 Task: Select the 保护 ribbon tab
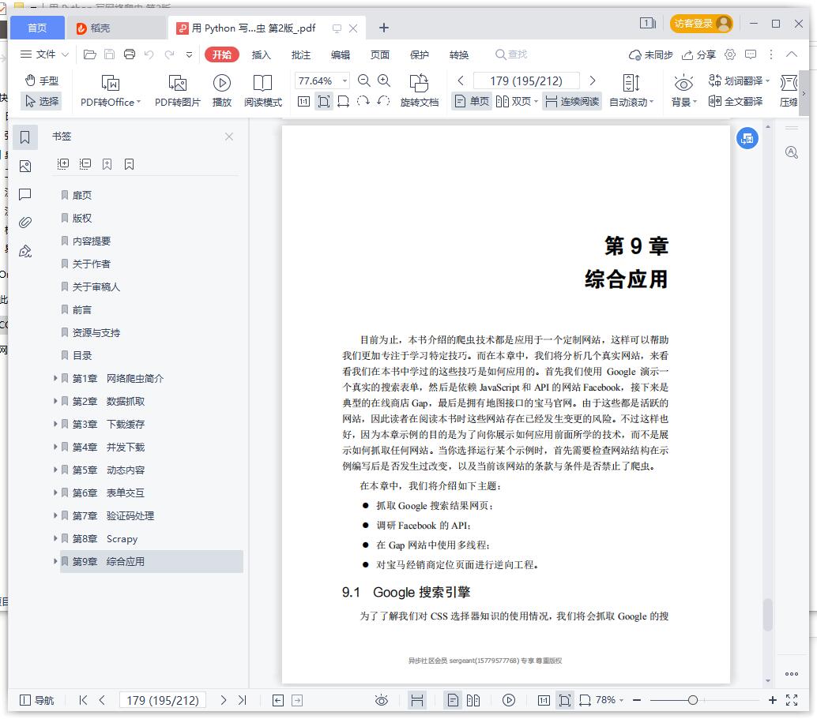pyautogui.click(x=420, y=54)
